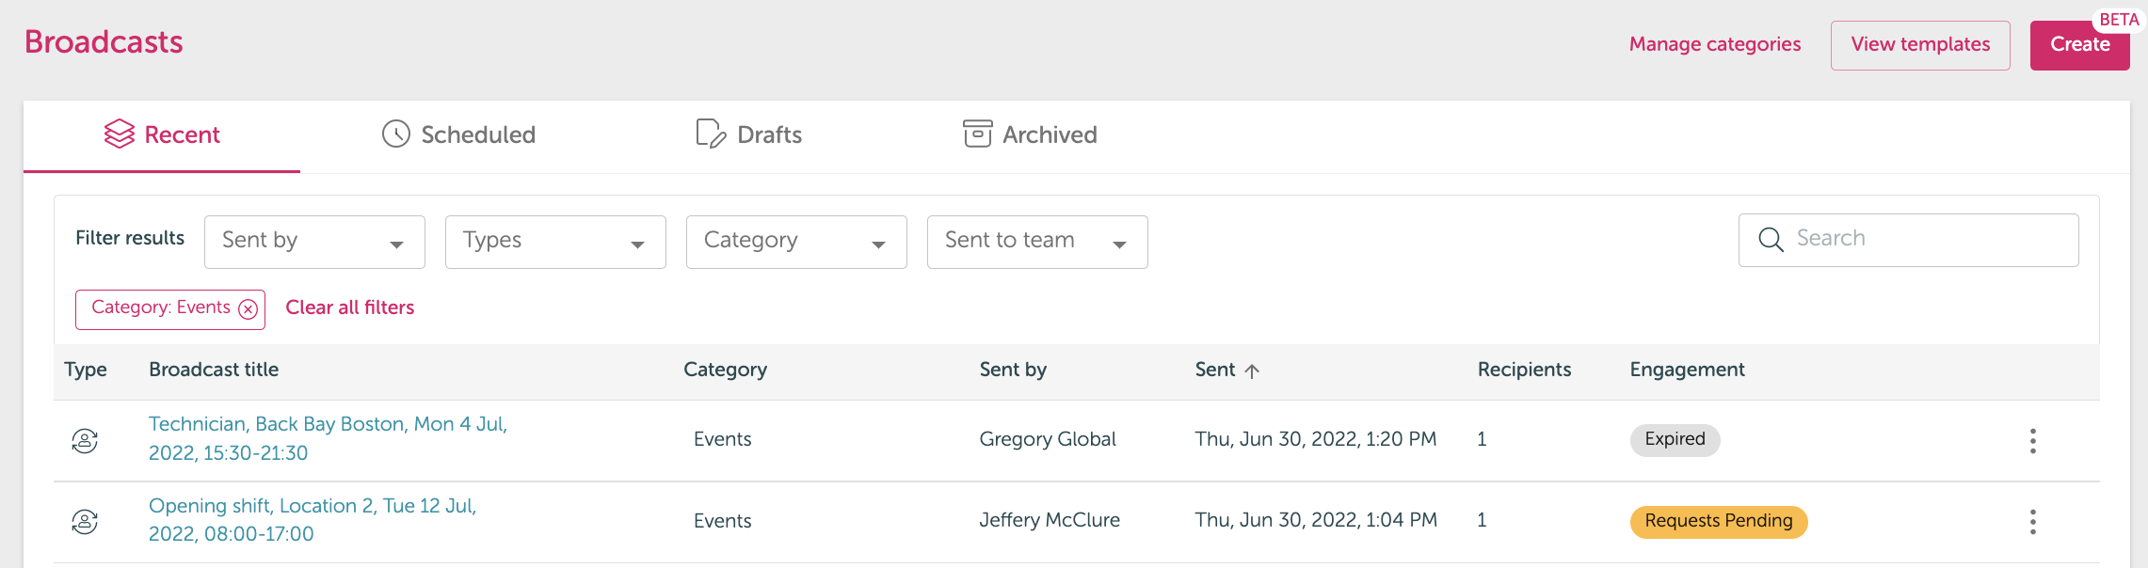The width and height of the screenshot is (2148, 568).
Task: Open the Category filter dropdown
Action: tap(796, 242)
